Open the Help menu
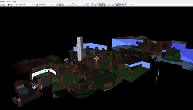This screenshot has width=193, height=110. [x=14, y=2]
